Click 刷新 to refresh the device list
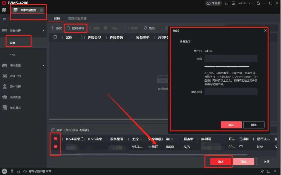Viewport: 281px width, 175px height. pos(149,28)
